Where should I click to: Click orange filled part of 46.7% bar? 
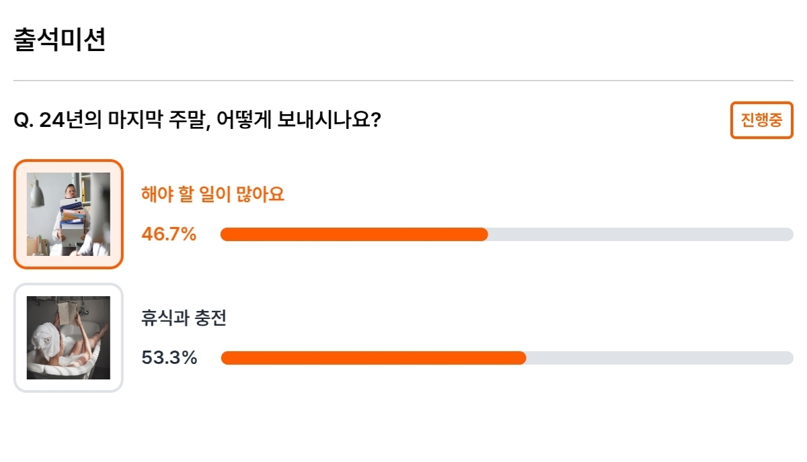[354, 234]
